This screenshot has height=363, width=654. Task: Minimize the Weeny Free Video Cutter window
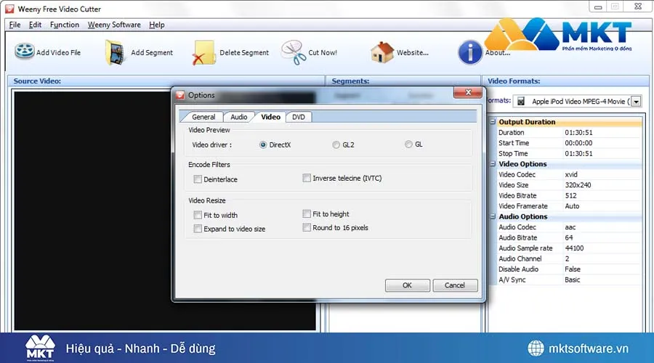598,7
